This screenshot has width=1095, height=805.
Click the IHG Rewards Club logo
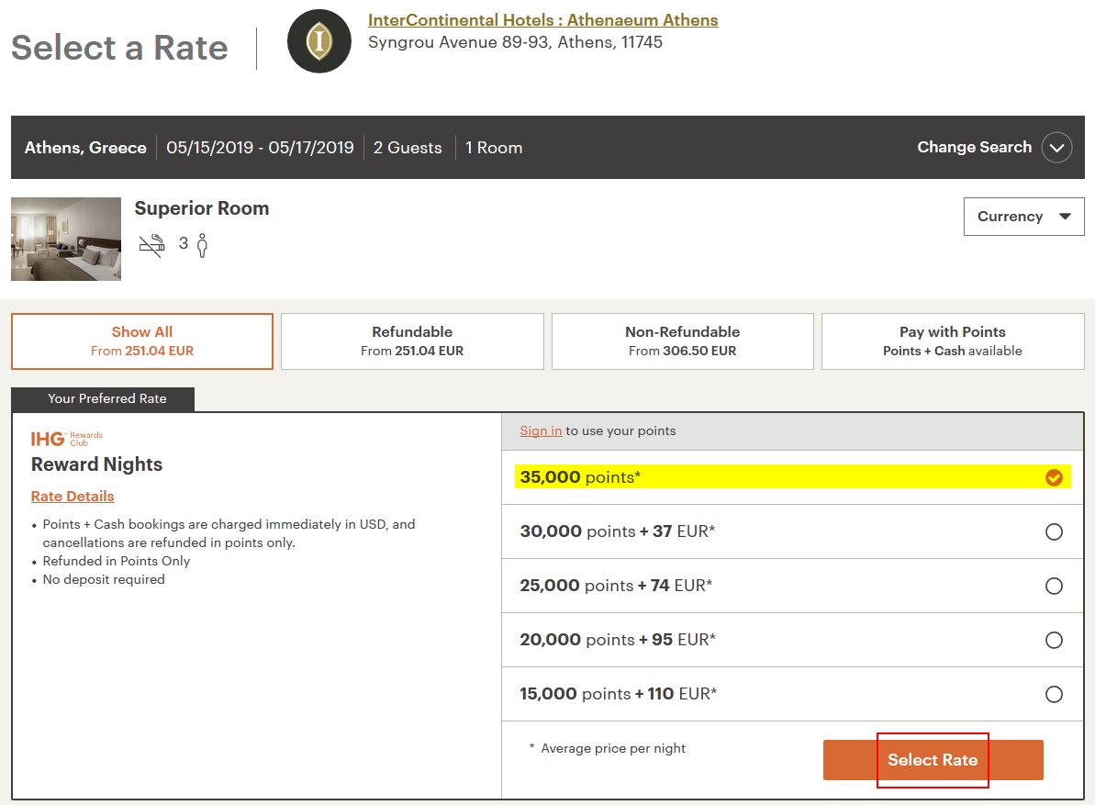pos(66,439)
